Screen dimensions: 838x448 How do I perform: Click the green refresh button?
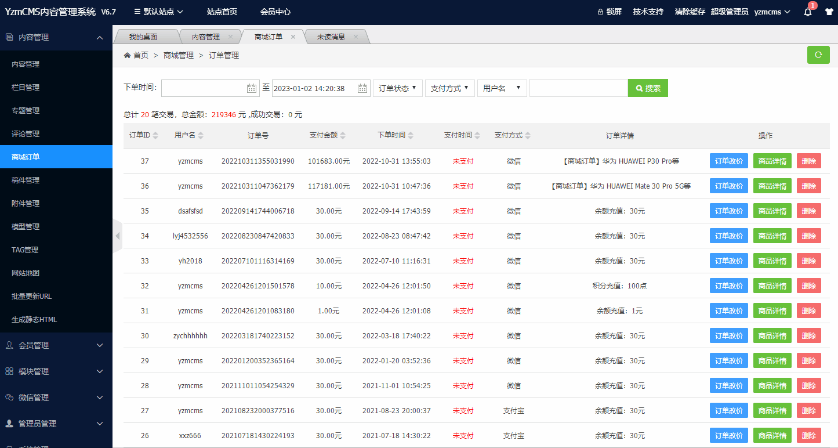pyautogui.click(x=818, y=55)
